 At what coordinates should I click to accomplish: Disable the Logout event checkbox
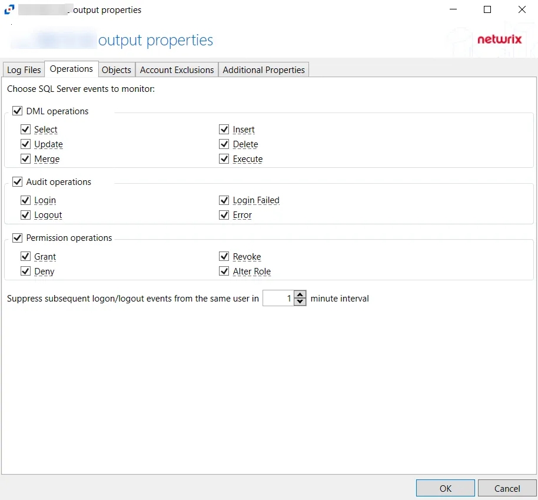click(x=26, y=214)
